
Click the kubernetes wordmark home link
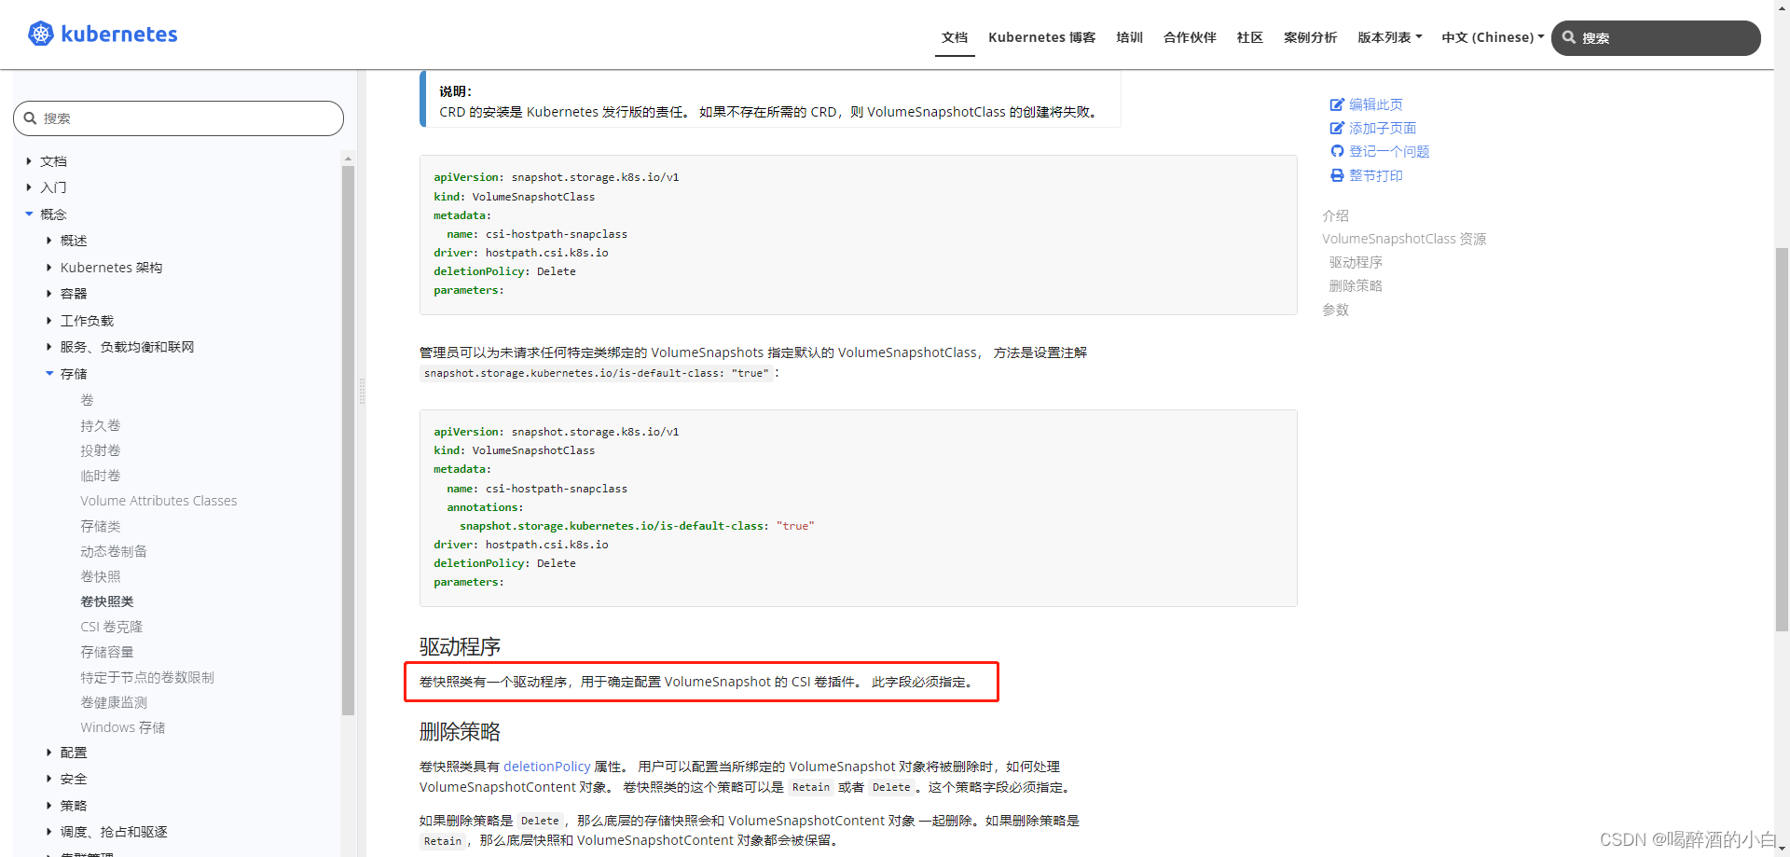(x=119, y=35)
